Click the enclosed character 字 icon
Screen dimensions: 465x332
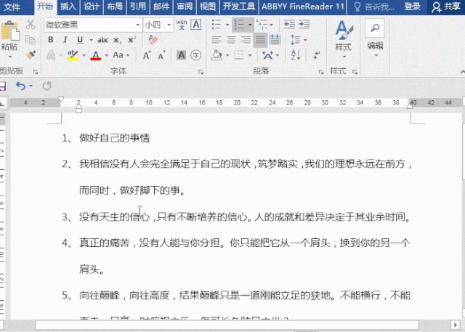tap(195, 55)
